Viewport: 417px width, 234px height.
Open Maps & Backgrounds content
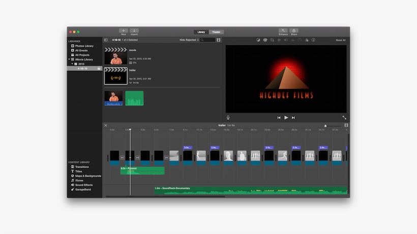(x=88, y=176)
